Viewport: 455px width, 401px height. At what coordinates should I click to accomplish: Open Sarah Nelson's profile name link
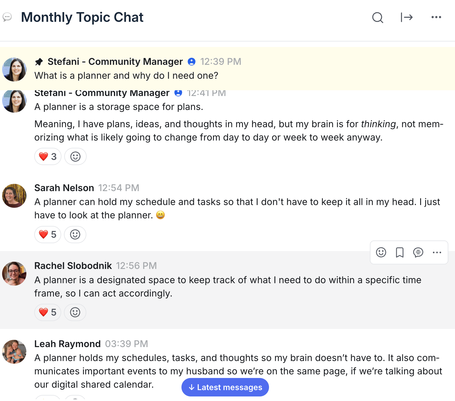pos(64,188)
